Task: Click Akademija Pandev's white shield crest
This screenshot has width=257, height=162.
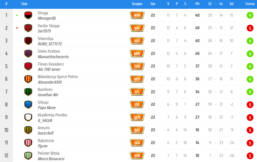Action: (x=28, y=117)
